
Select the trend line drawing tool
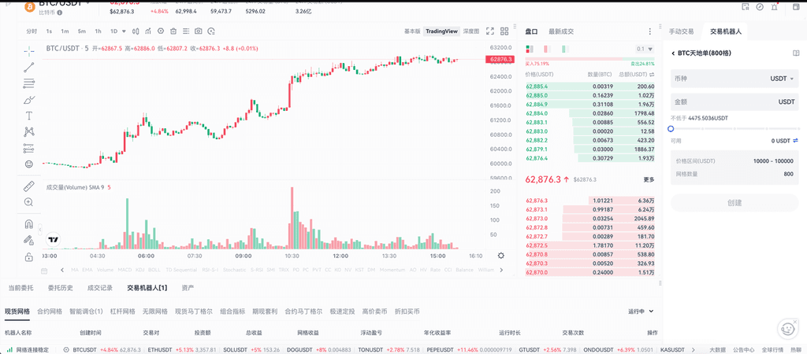tap(29, 66)
